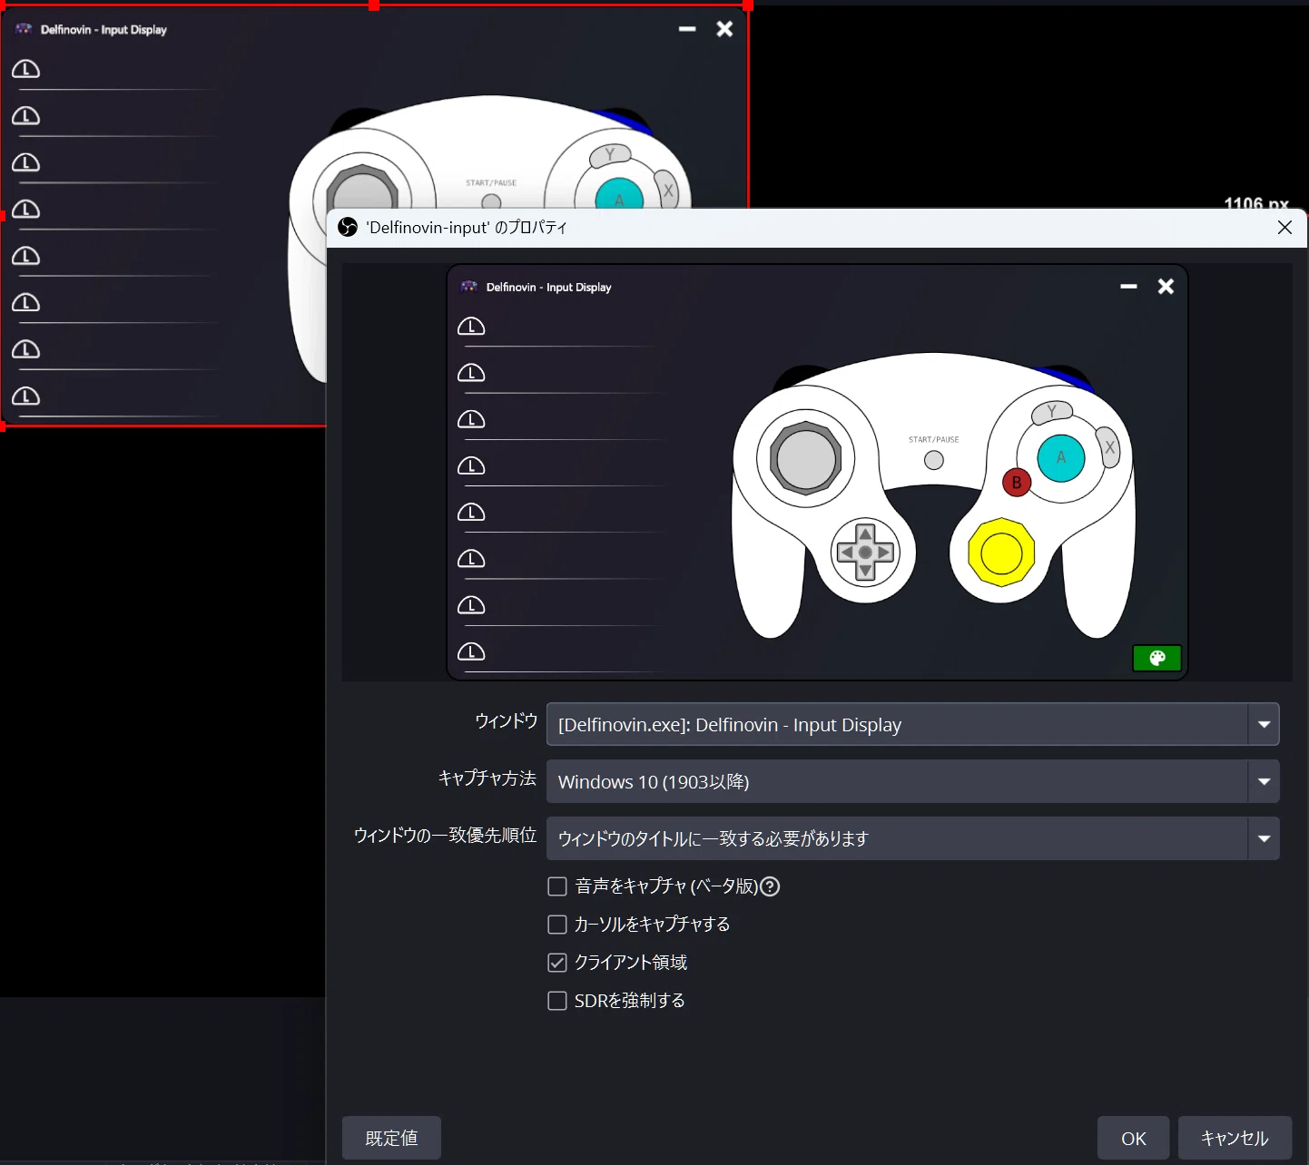This screenshot has height=1165, width=1309.
Task: Click the Y button on the background window controller
Action: tap(608, 156)
